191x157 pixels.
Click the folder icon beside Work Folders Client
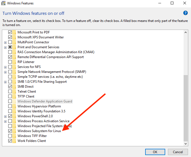point(14,141)
